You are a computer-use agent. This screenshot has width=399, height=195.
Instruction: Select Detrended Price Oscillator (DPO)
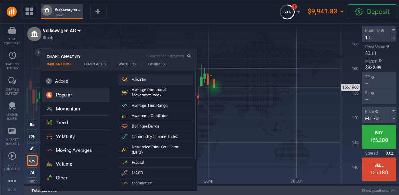click(x=155, y=150)
